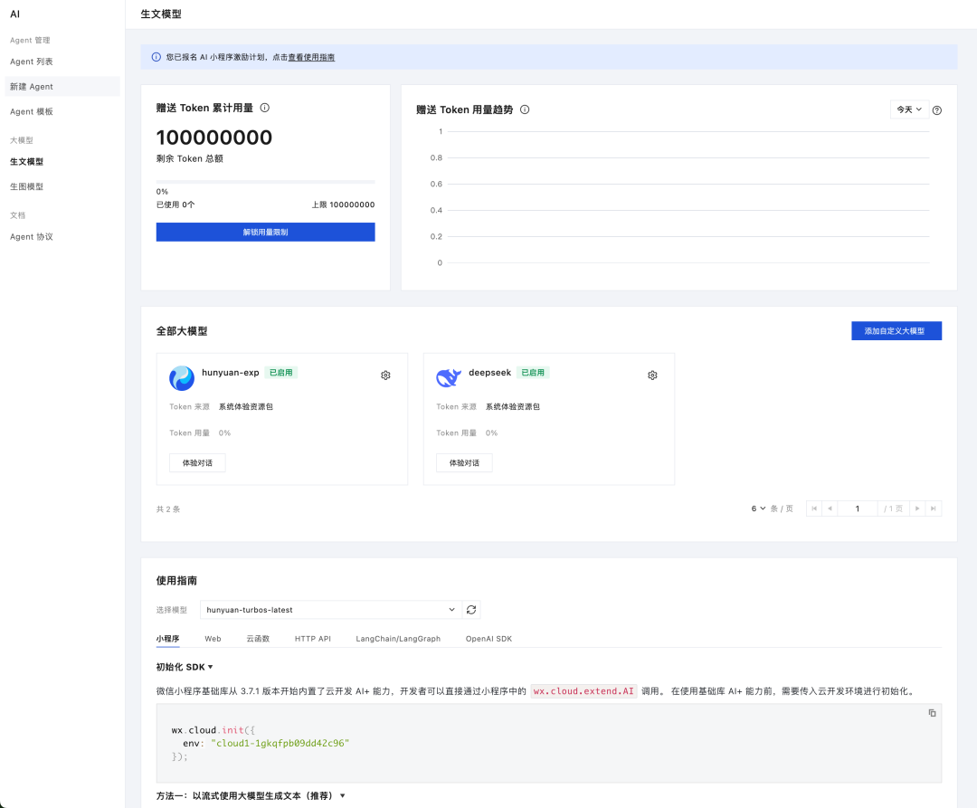Switch to the OpenAI SDK tab
The height and width of the screenshot is (808, 977).
(489, 639)
